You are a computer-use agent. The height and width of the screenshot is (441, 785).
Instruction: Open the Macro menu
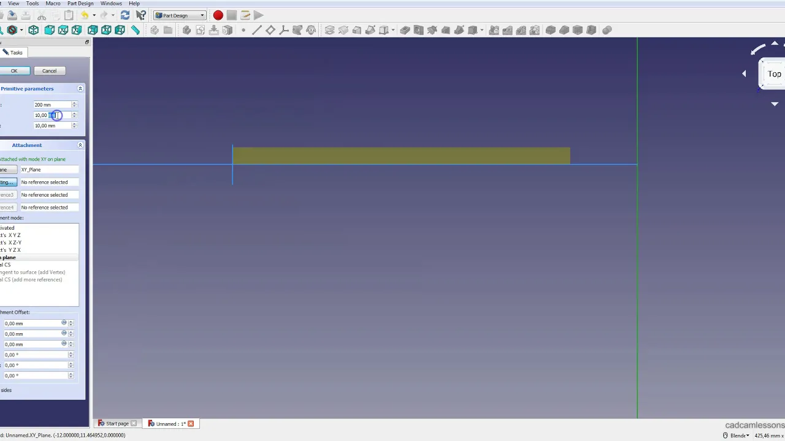tap(53, 4)
